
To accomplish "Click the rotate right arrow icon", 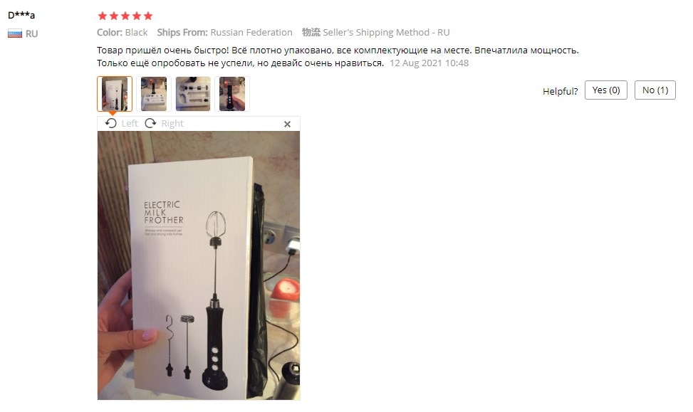I will coord(151,123).
